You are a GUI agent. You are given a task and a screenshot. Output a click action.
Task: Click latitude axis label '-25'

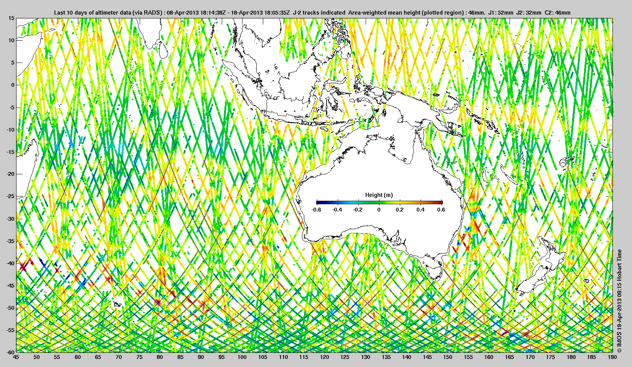click(x=10, y=197)
